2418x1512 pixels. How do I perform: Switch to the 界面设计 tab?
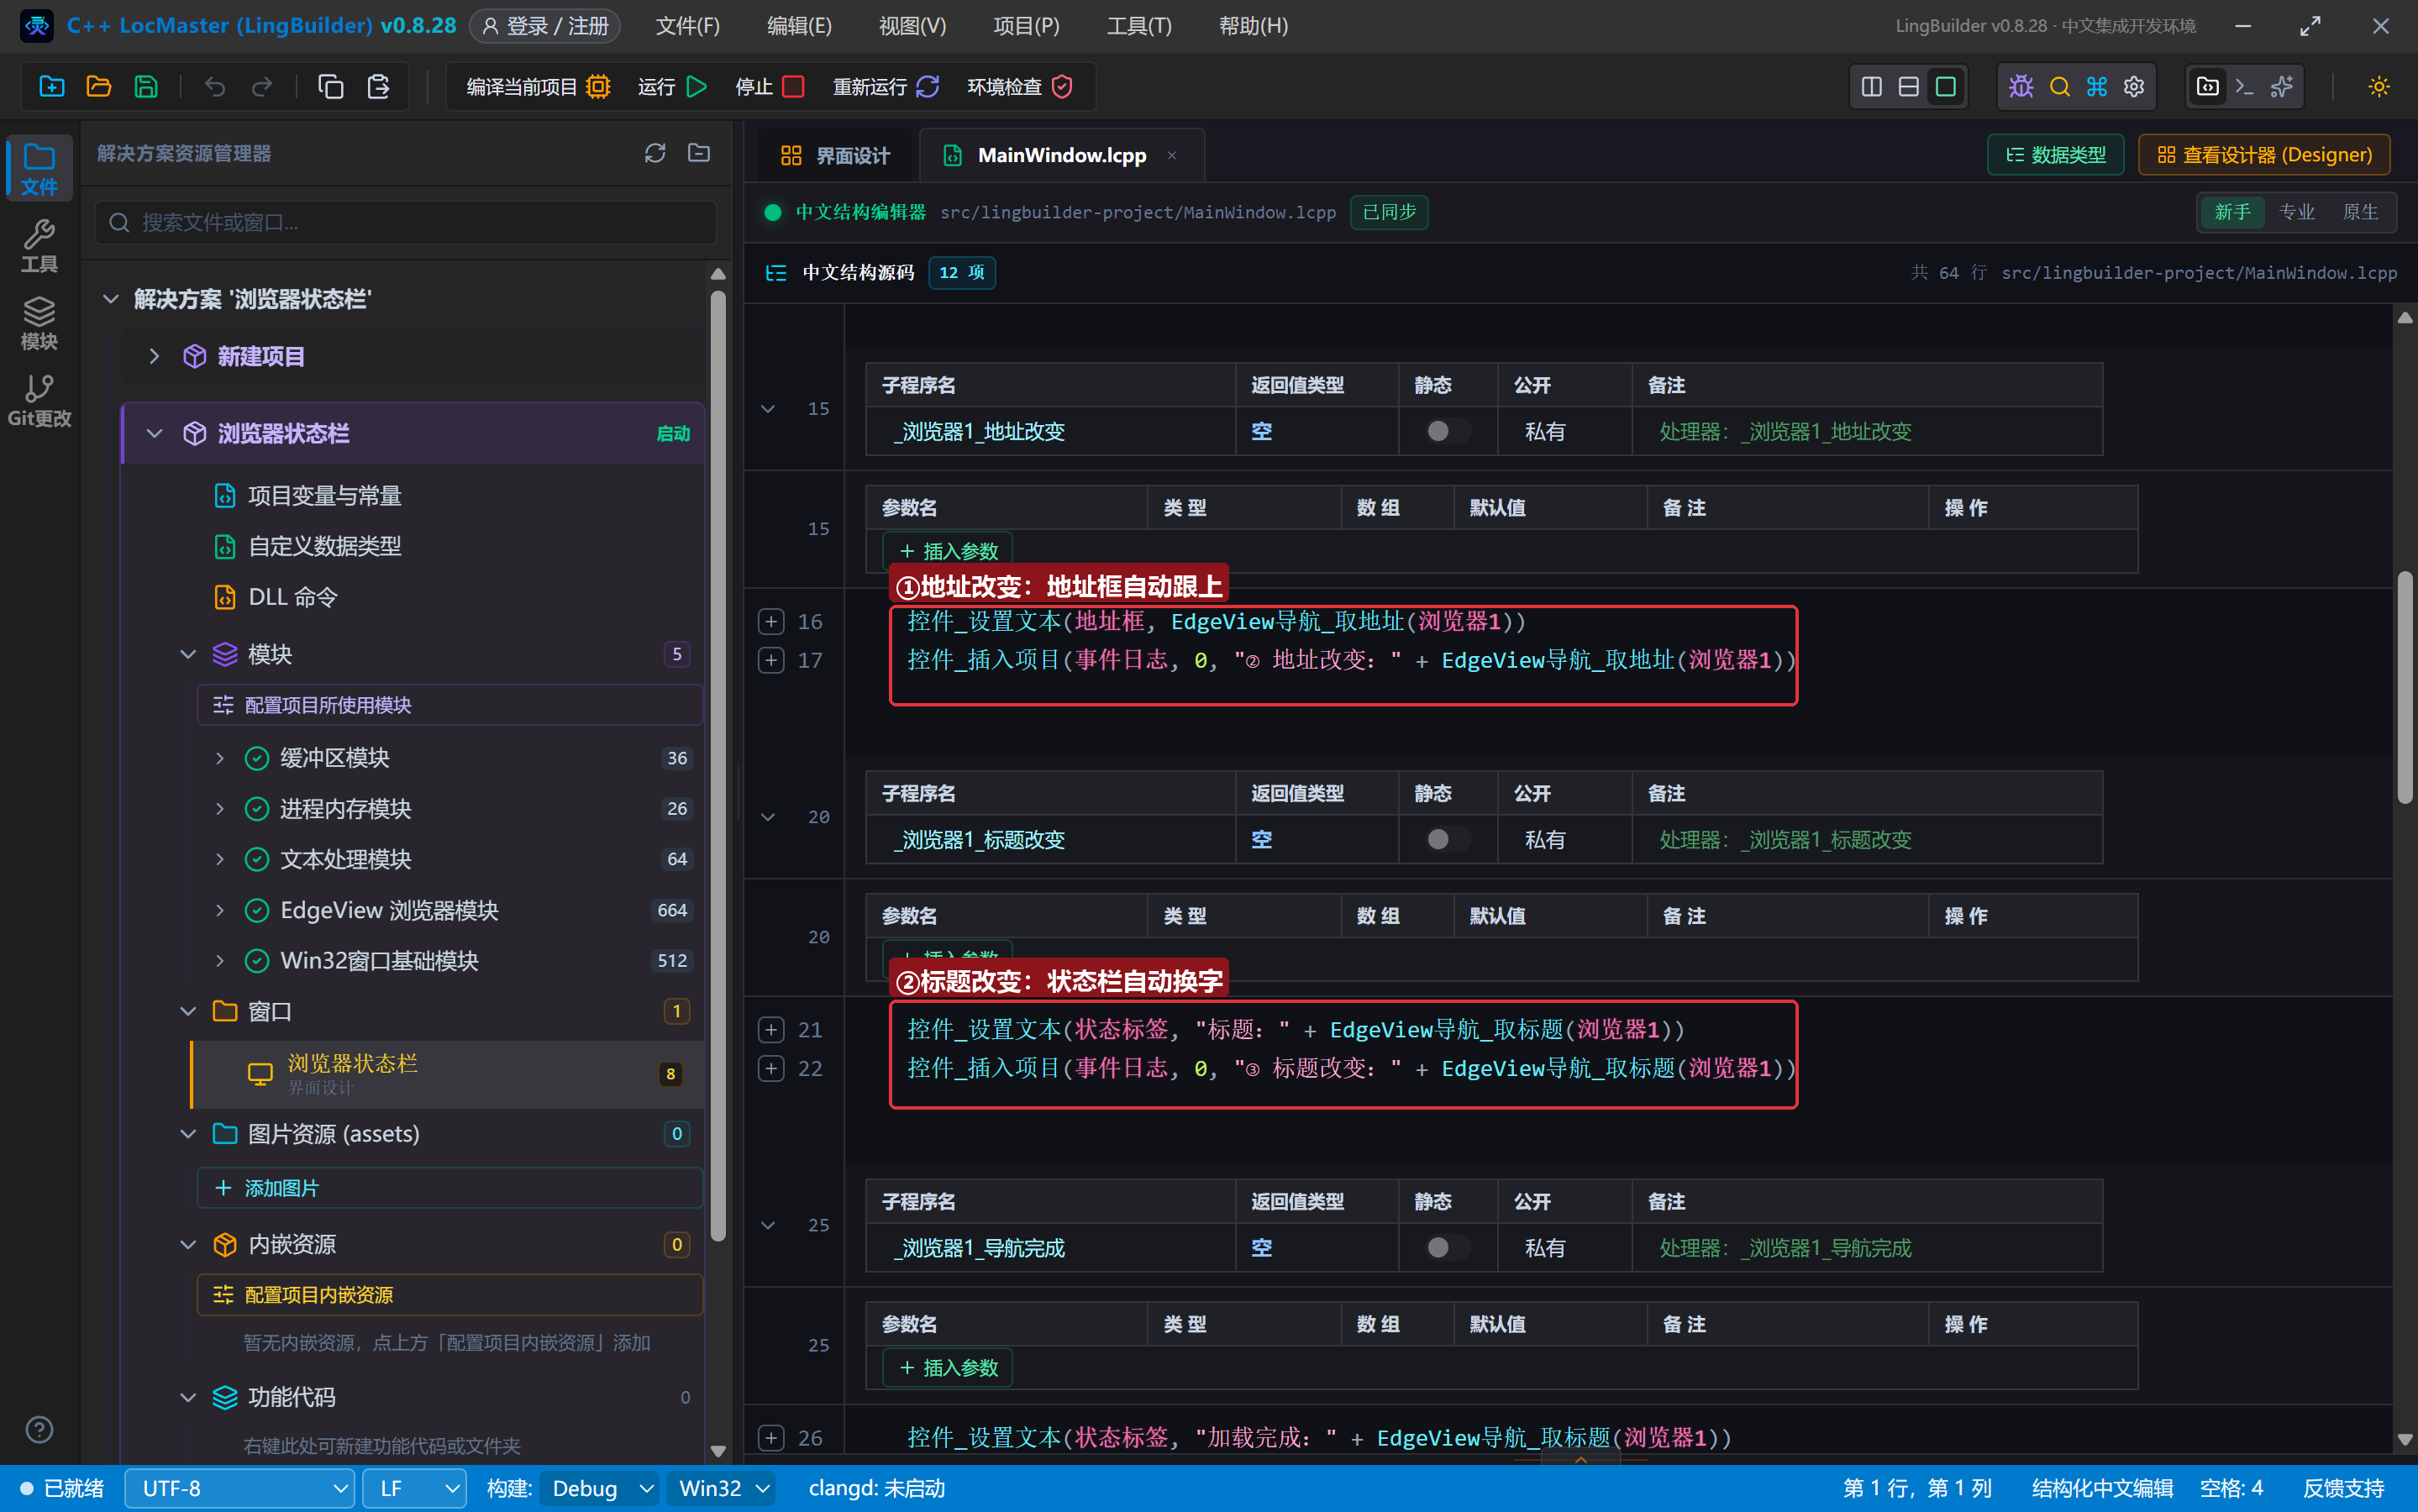coord(835,155)
